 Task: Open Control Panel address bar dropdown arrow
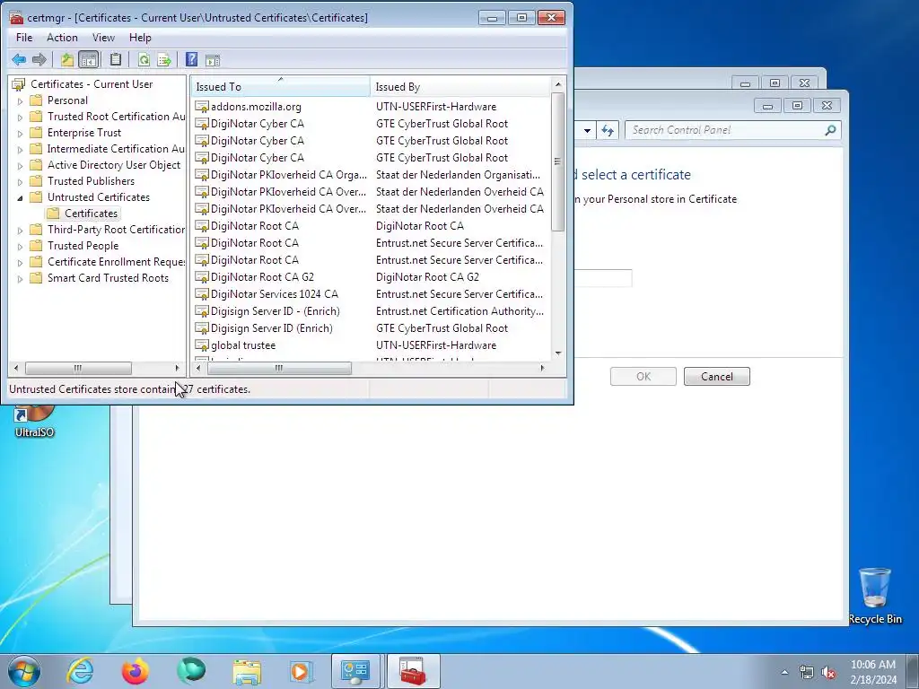click(587, 130)
